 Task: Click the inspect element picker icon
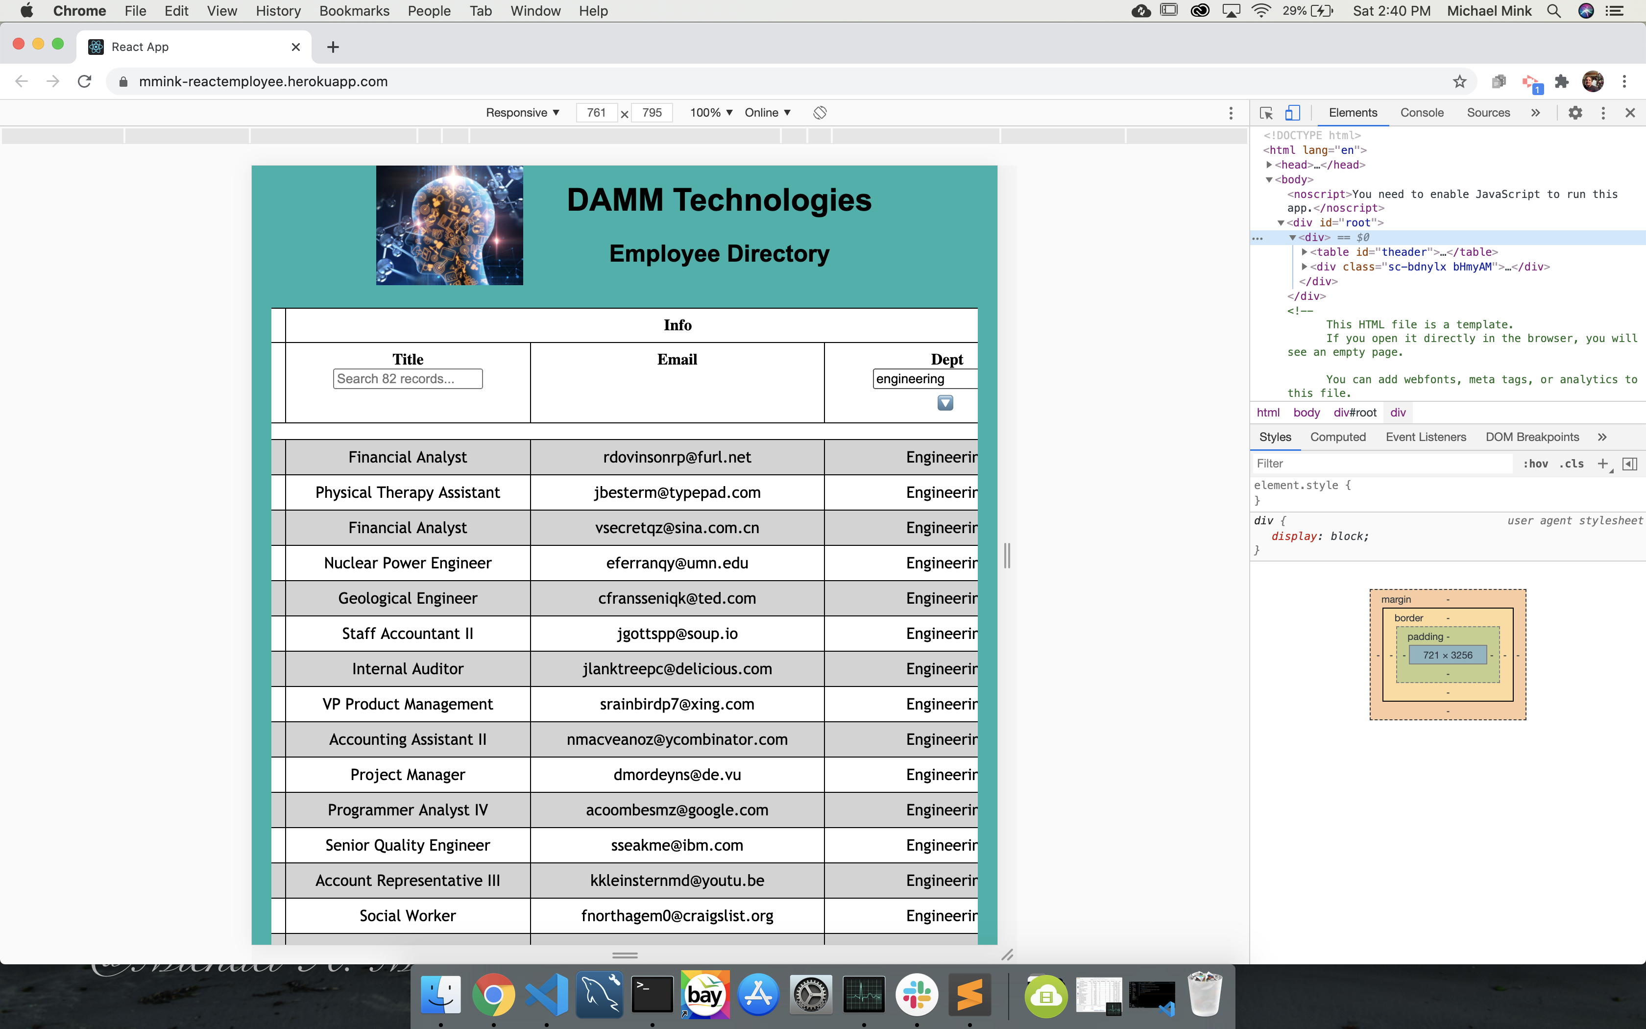click(1266, 113)
